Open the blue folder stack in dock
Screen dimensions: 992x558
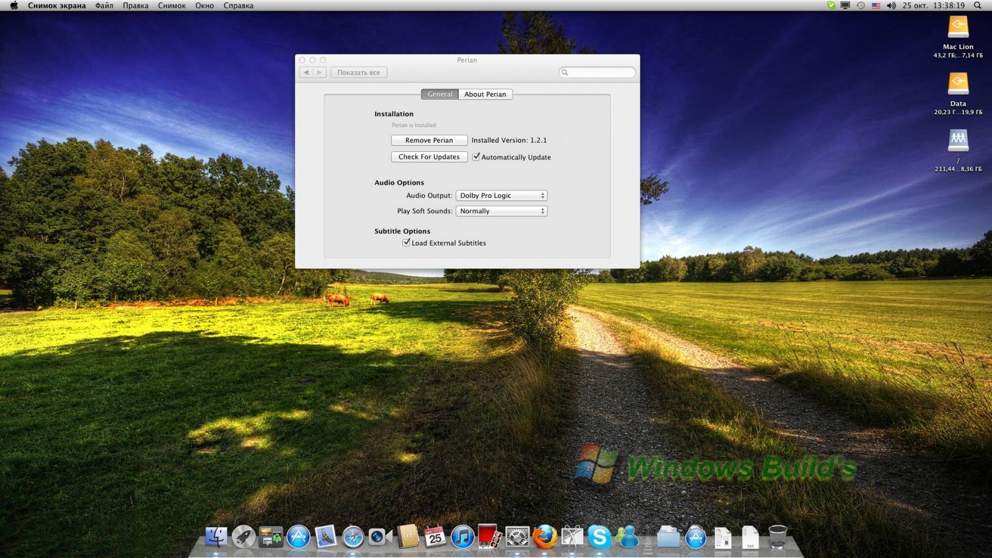[x=668, y=537]
